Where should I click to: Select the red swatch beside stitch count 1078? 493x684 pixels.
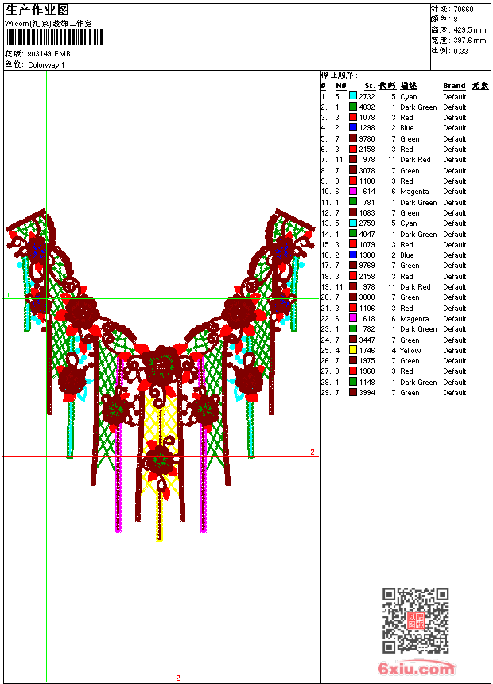point(353,117)
